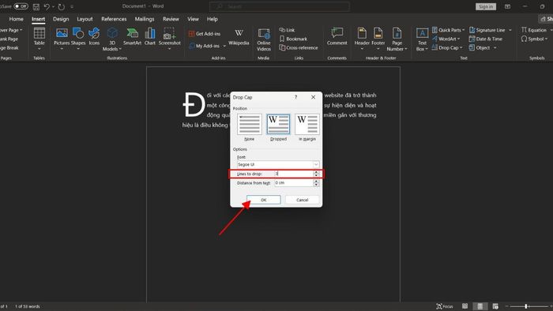
Task: Adjust the Distance from text spinner arrows
Action: point(316,183)
